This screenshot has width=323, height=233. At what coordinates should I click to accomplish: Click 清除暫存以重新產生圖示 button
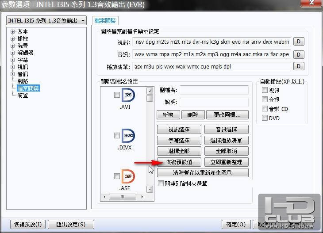203,173
